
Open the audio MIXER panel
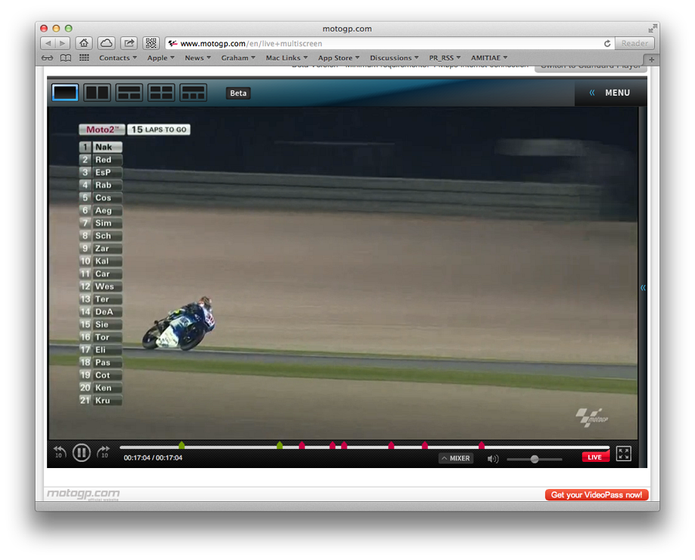point(456,459)
